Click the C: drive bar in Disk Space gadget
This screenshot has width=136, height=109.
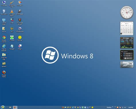pyautogui.click(x=128, y=53)
